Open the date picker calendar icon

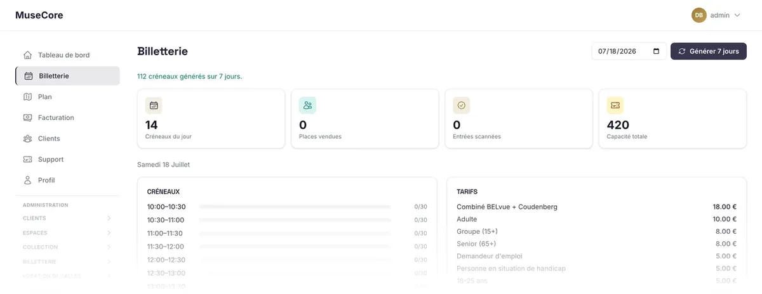(x=656, y=51)
